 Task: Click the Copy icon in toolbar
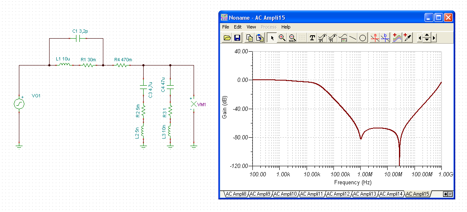pos(249,38)
